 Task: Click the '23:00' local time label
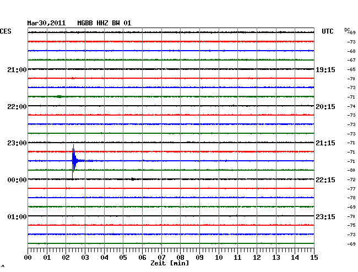(x=17, y=143)
